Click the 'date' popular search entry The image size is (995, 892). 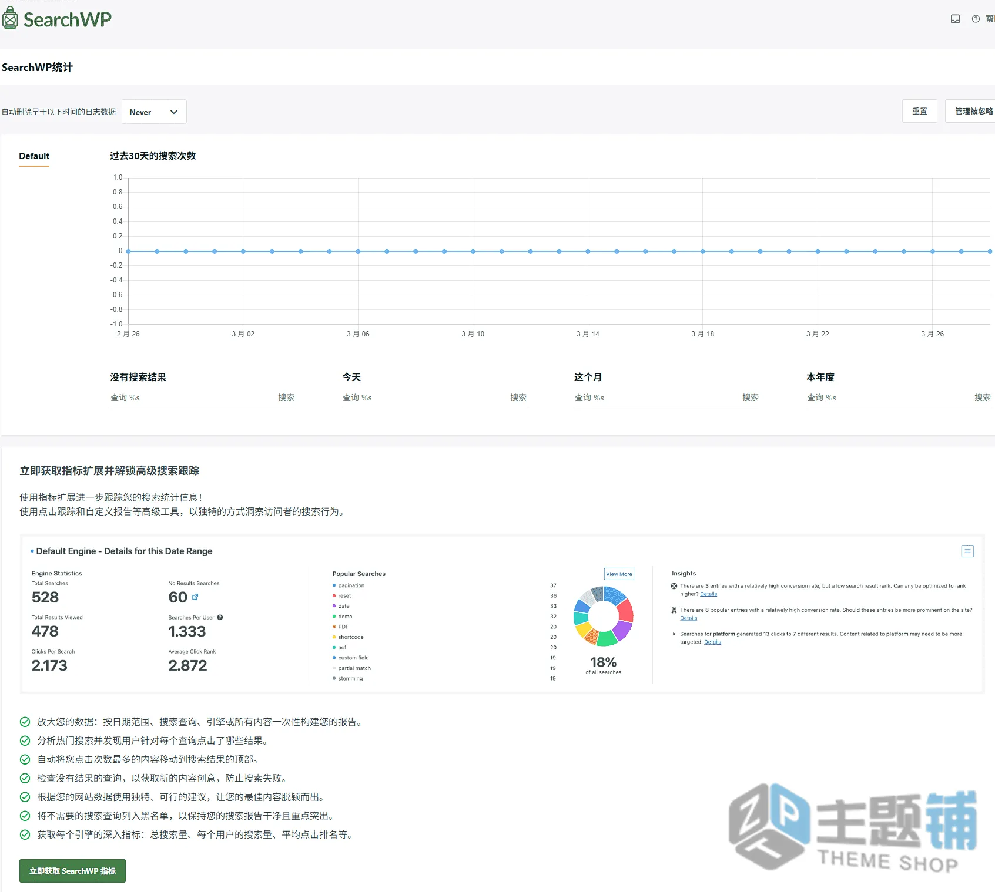(344, 606)
